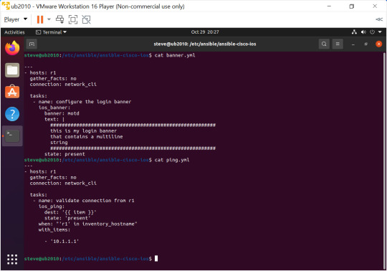Search within the terminal

point(324,44)
